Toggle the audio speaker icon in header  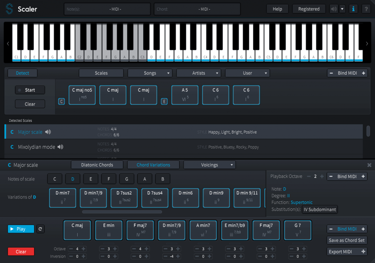(x=334, y=9)
